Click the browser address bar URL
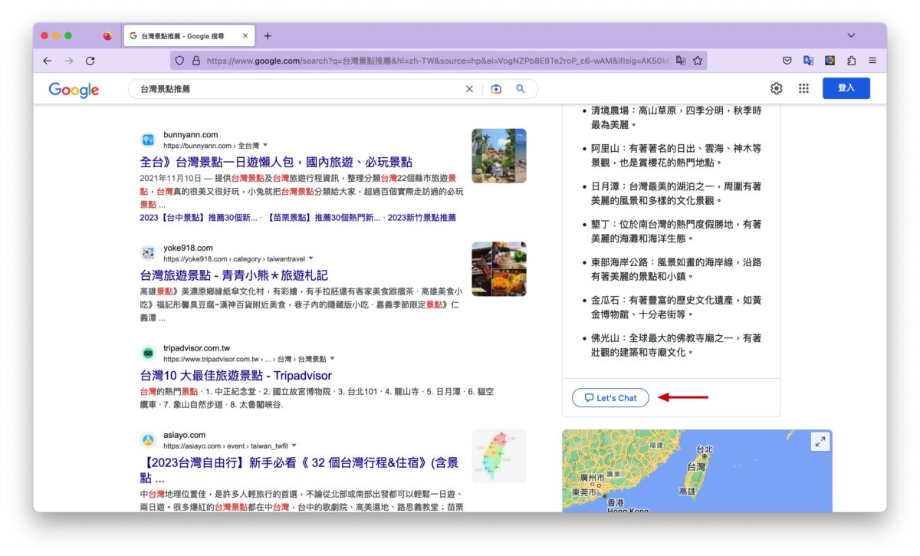 click(x=437, y=61)
